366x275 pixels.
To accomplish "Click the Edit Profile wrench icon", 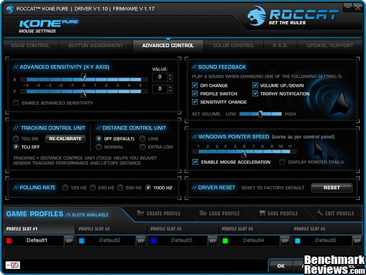I will click(320, 213).
